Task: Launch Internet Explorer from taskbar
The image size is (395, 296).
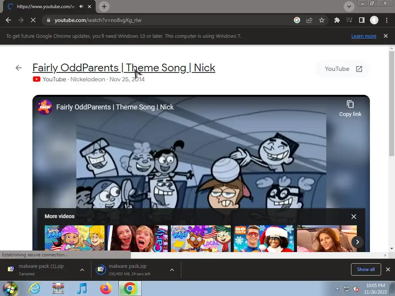Action: pyautogui.click(x=34, y=288)
